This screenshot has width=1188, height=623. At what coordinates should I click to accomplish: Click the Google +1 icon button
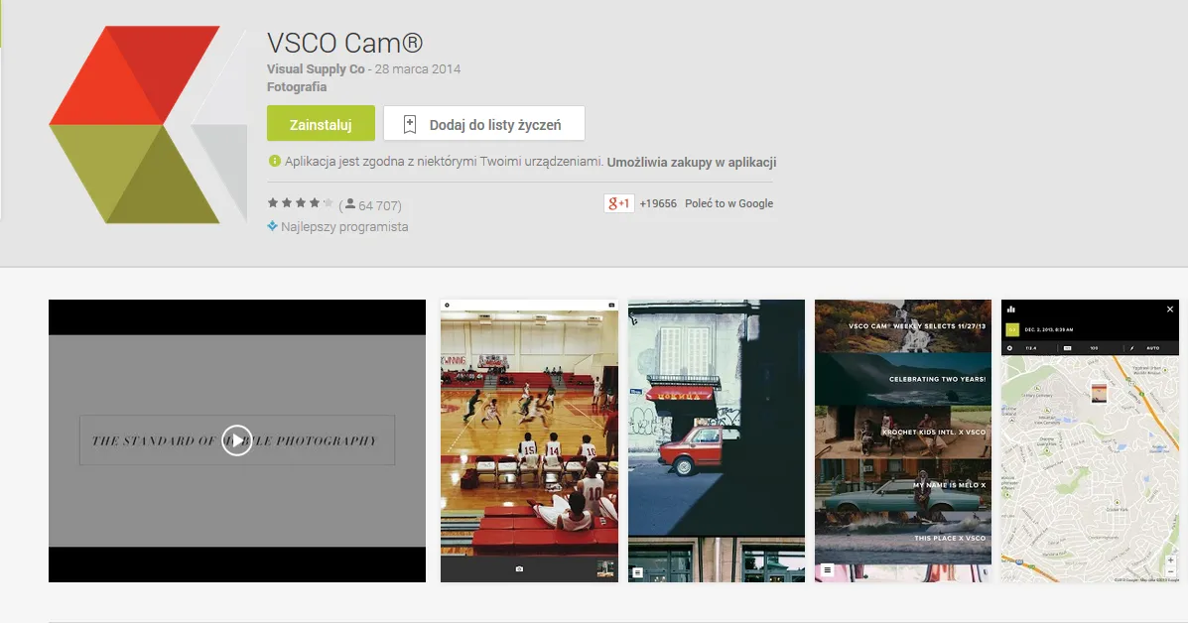[618, 203]
